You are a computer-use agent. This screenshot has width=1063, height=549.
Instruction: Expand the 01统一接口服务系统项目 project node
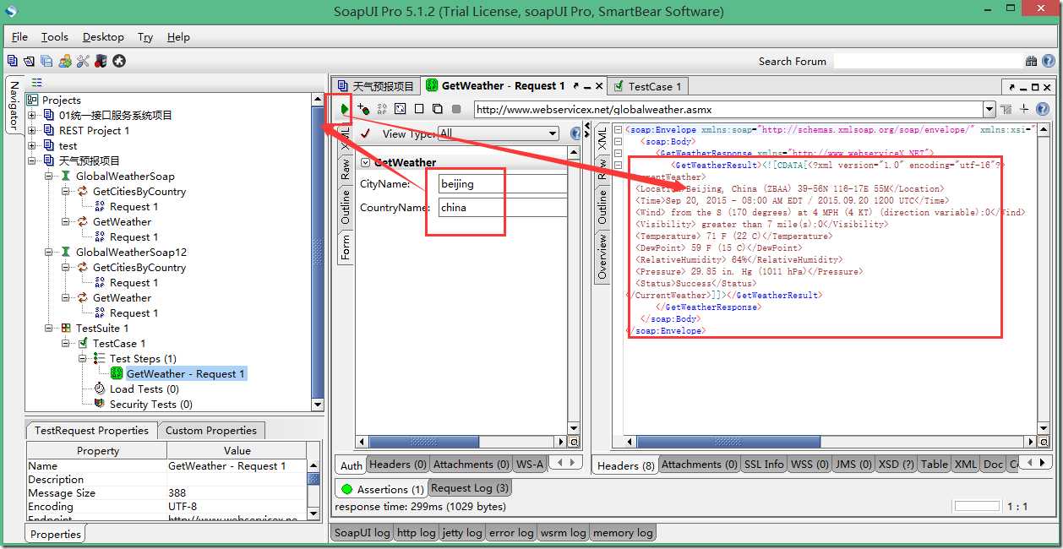click(33, 116)
